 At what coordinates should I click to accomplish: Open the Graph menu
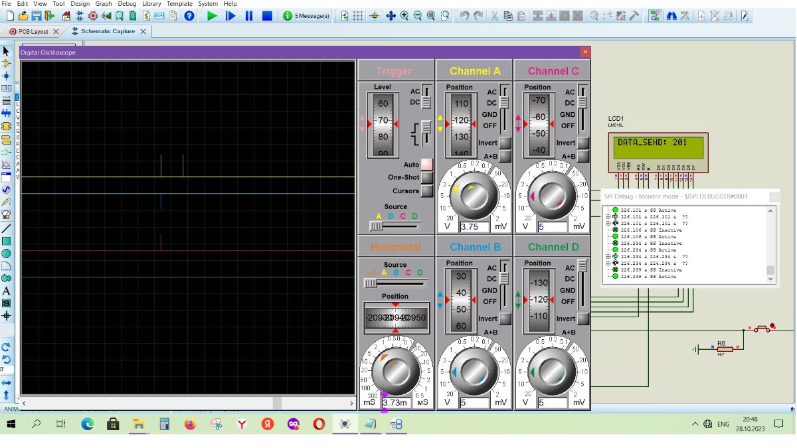104,4
